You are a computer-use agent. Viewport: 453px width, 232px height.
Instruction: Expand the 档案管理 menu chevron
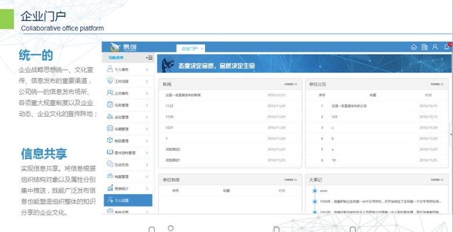click(147, 176)
